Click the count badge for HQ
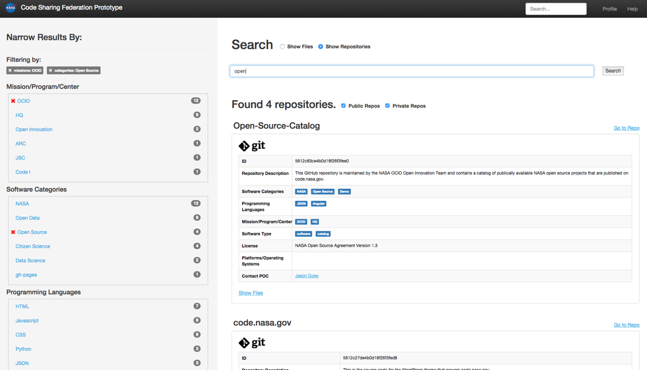Image resolution: width=647 pixels, height=370 pixels. pyautogui.click(x=197, y=115)
